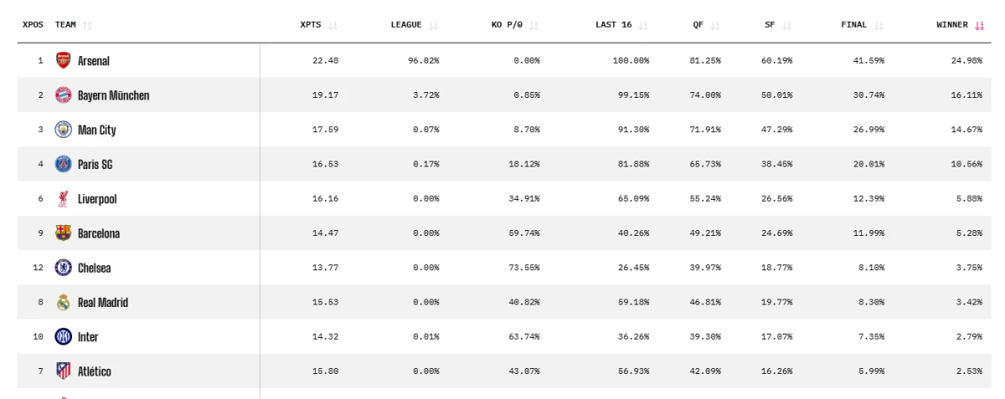Click the Atlético club crest

tap(64, 371)
